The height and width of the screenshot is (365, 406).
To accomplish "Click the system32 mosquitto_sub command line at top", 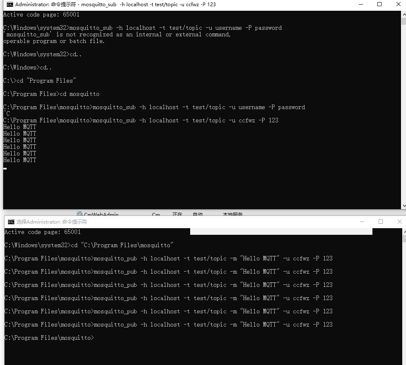I will pos(143,28).
